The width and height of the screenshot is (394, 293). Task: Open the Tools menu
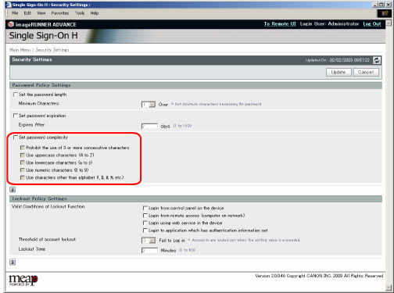[80, 13]
